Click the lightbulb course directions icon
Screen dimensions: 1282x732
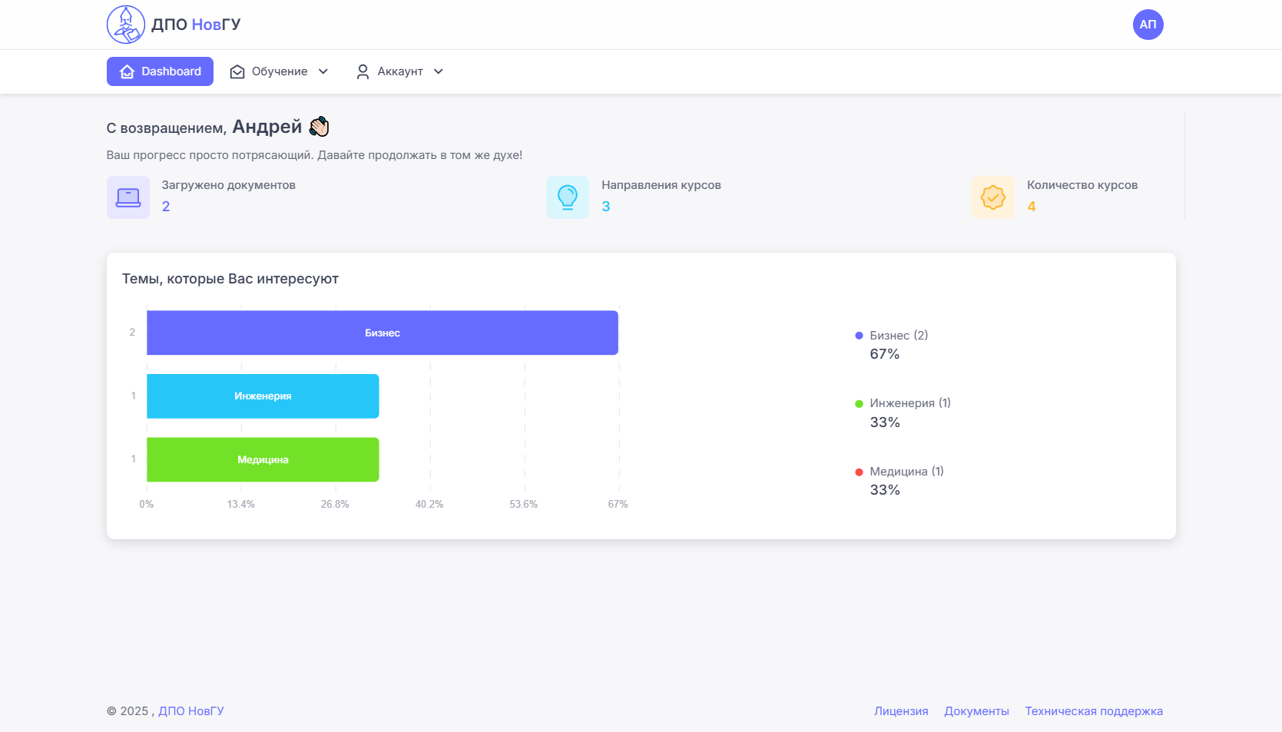pos(568,197)
